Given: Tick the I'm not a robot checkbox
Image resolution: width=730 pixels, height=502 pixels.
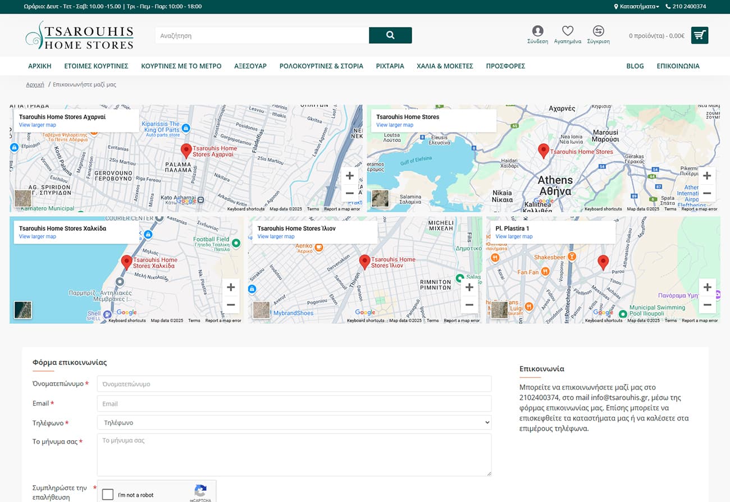Looking at the screenshot, I should [108, 495].
